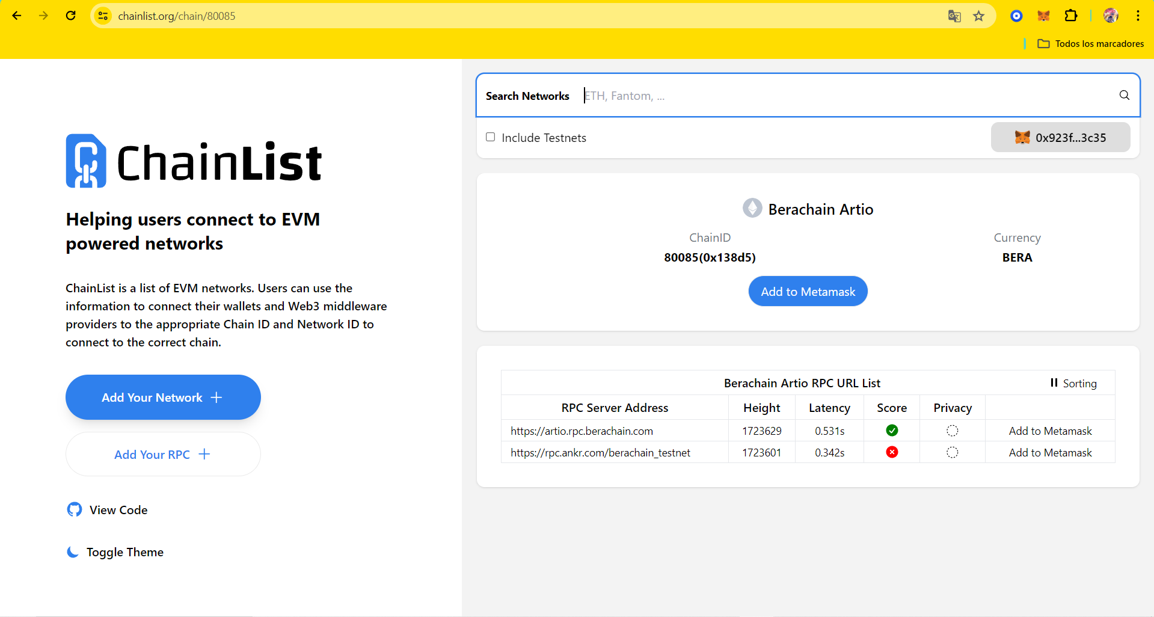
Task: Open the extensions puzzle icon
Action: point(1071,16)
